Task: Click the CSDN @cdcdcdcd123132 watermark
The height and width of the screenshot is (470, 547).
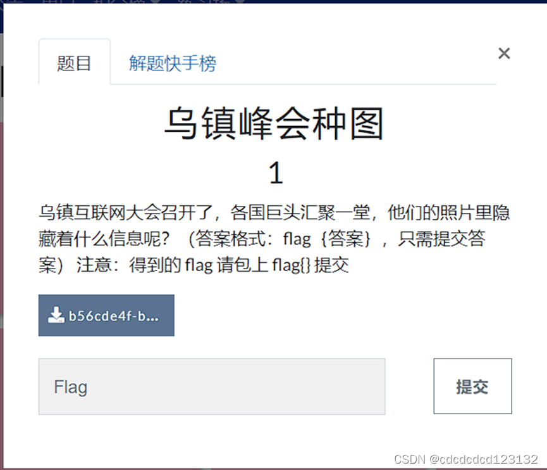Action: pyautogui.click(x=466, y=459)
